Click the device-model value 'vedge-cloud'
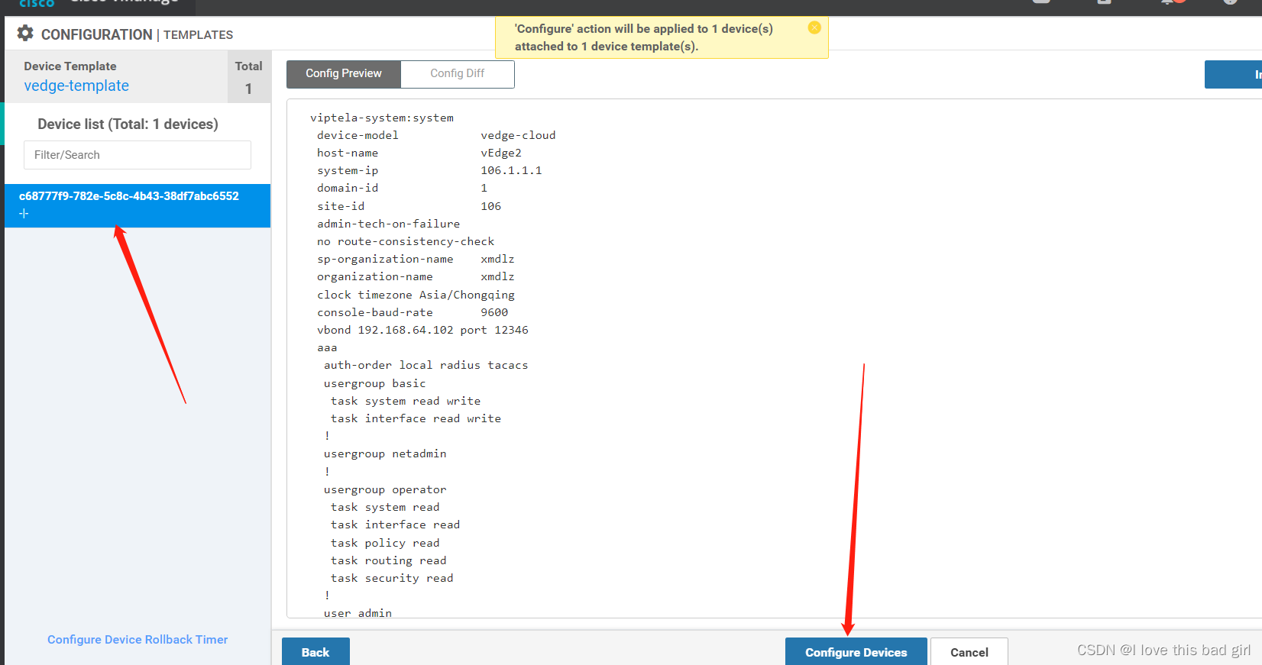 [518, 135]
